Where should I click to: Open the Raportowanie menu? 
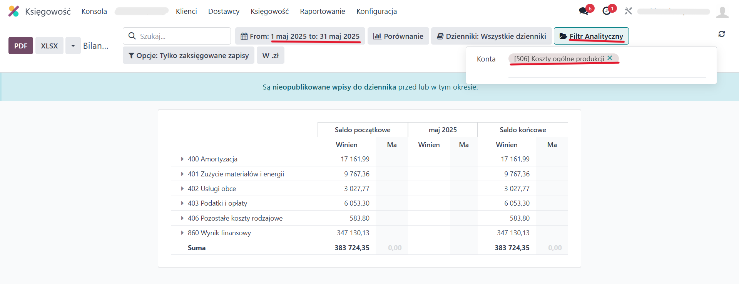pos(323,11)
